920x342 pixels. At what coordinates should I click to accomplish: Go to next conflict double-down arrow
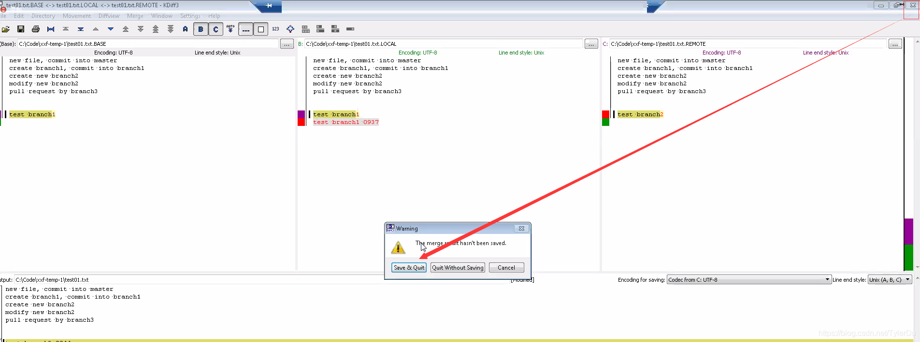[141, 29]
